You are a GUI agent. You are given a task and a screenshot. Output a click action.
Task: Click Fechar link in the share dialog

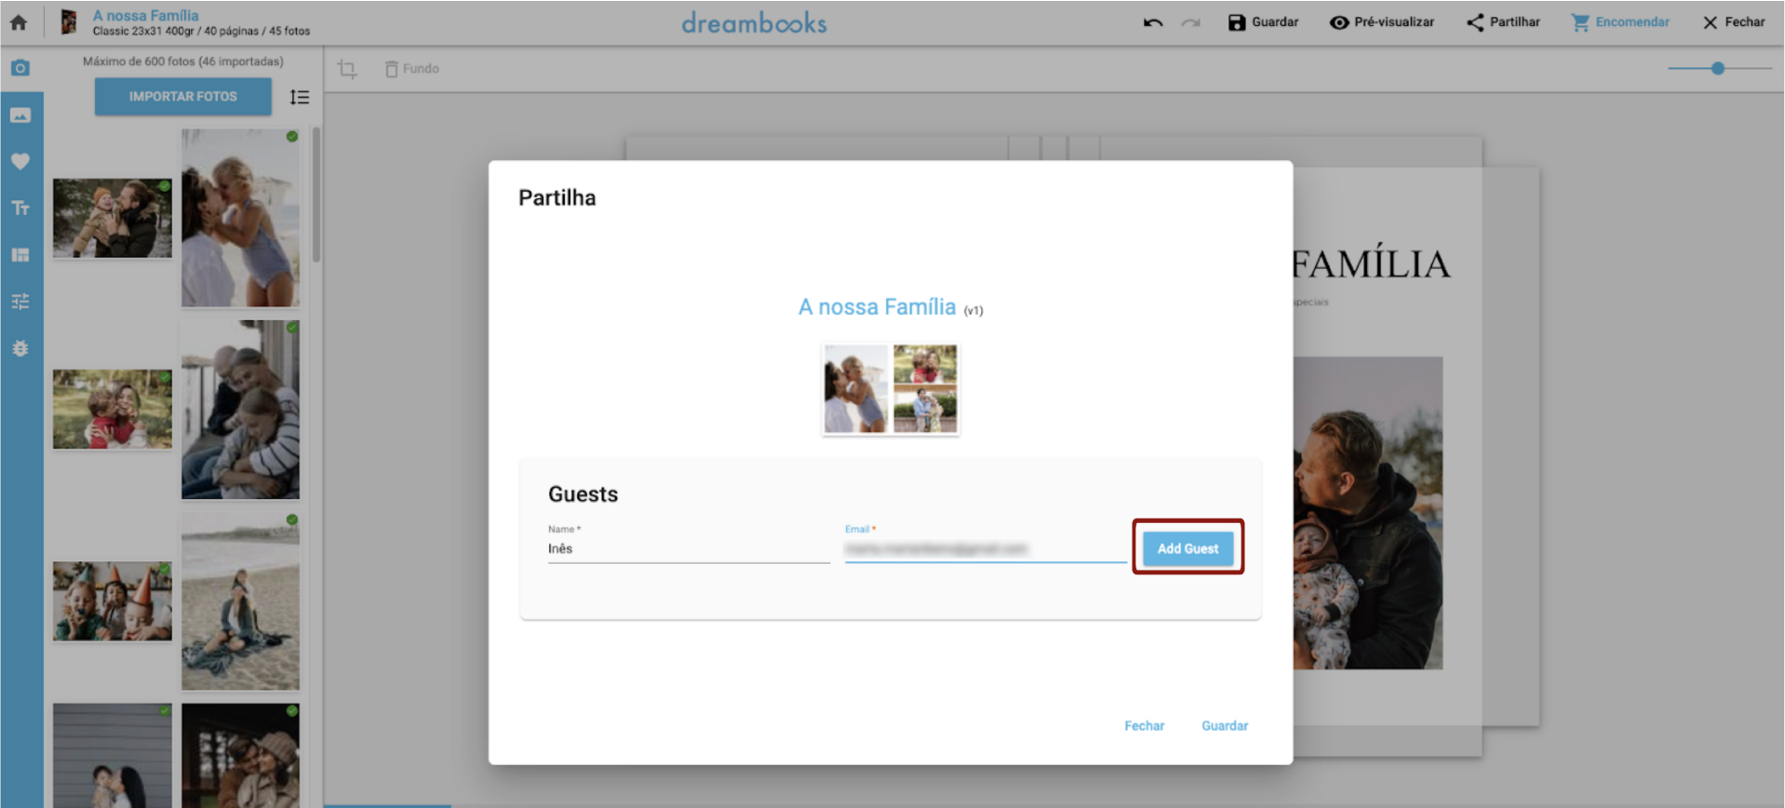[1144, 725]
